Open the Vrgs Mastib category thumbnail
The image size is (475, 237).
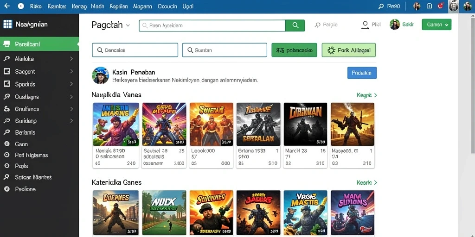(x=305, y=213)
